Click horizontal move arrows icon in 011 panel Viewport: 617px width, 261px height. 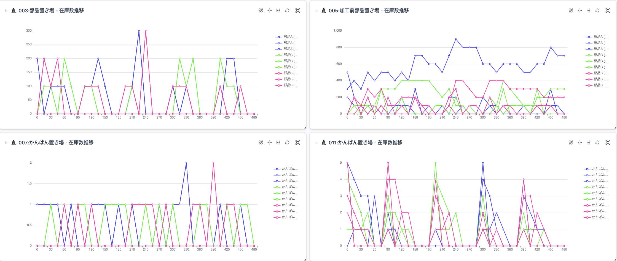click(580, 142)
